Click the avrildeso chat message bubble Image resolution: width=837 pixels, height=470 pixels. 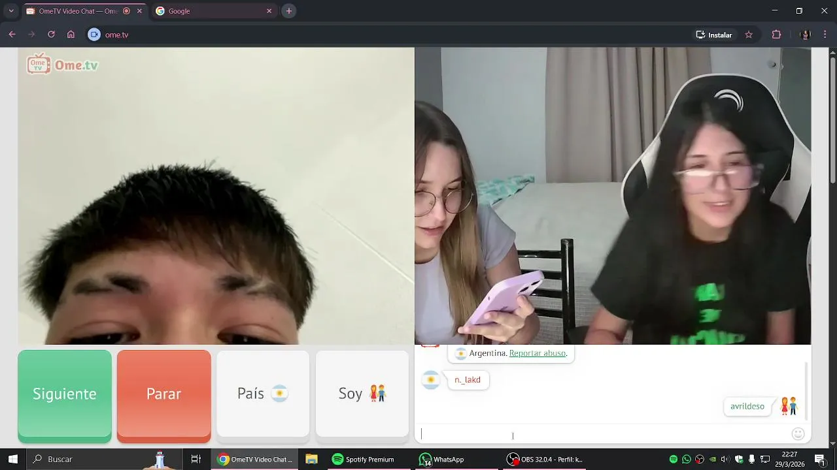[x=747, y=406]
